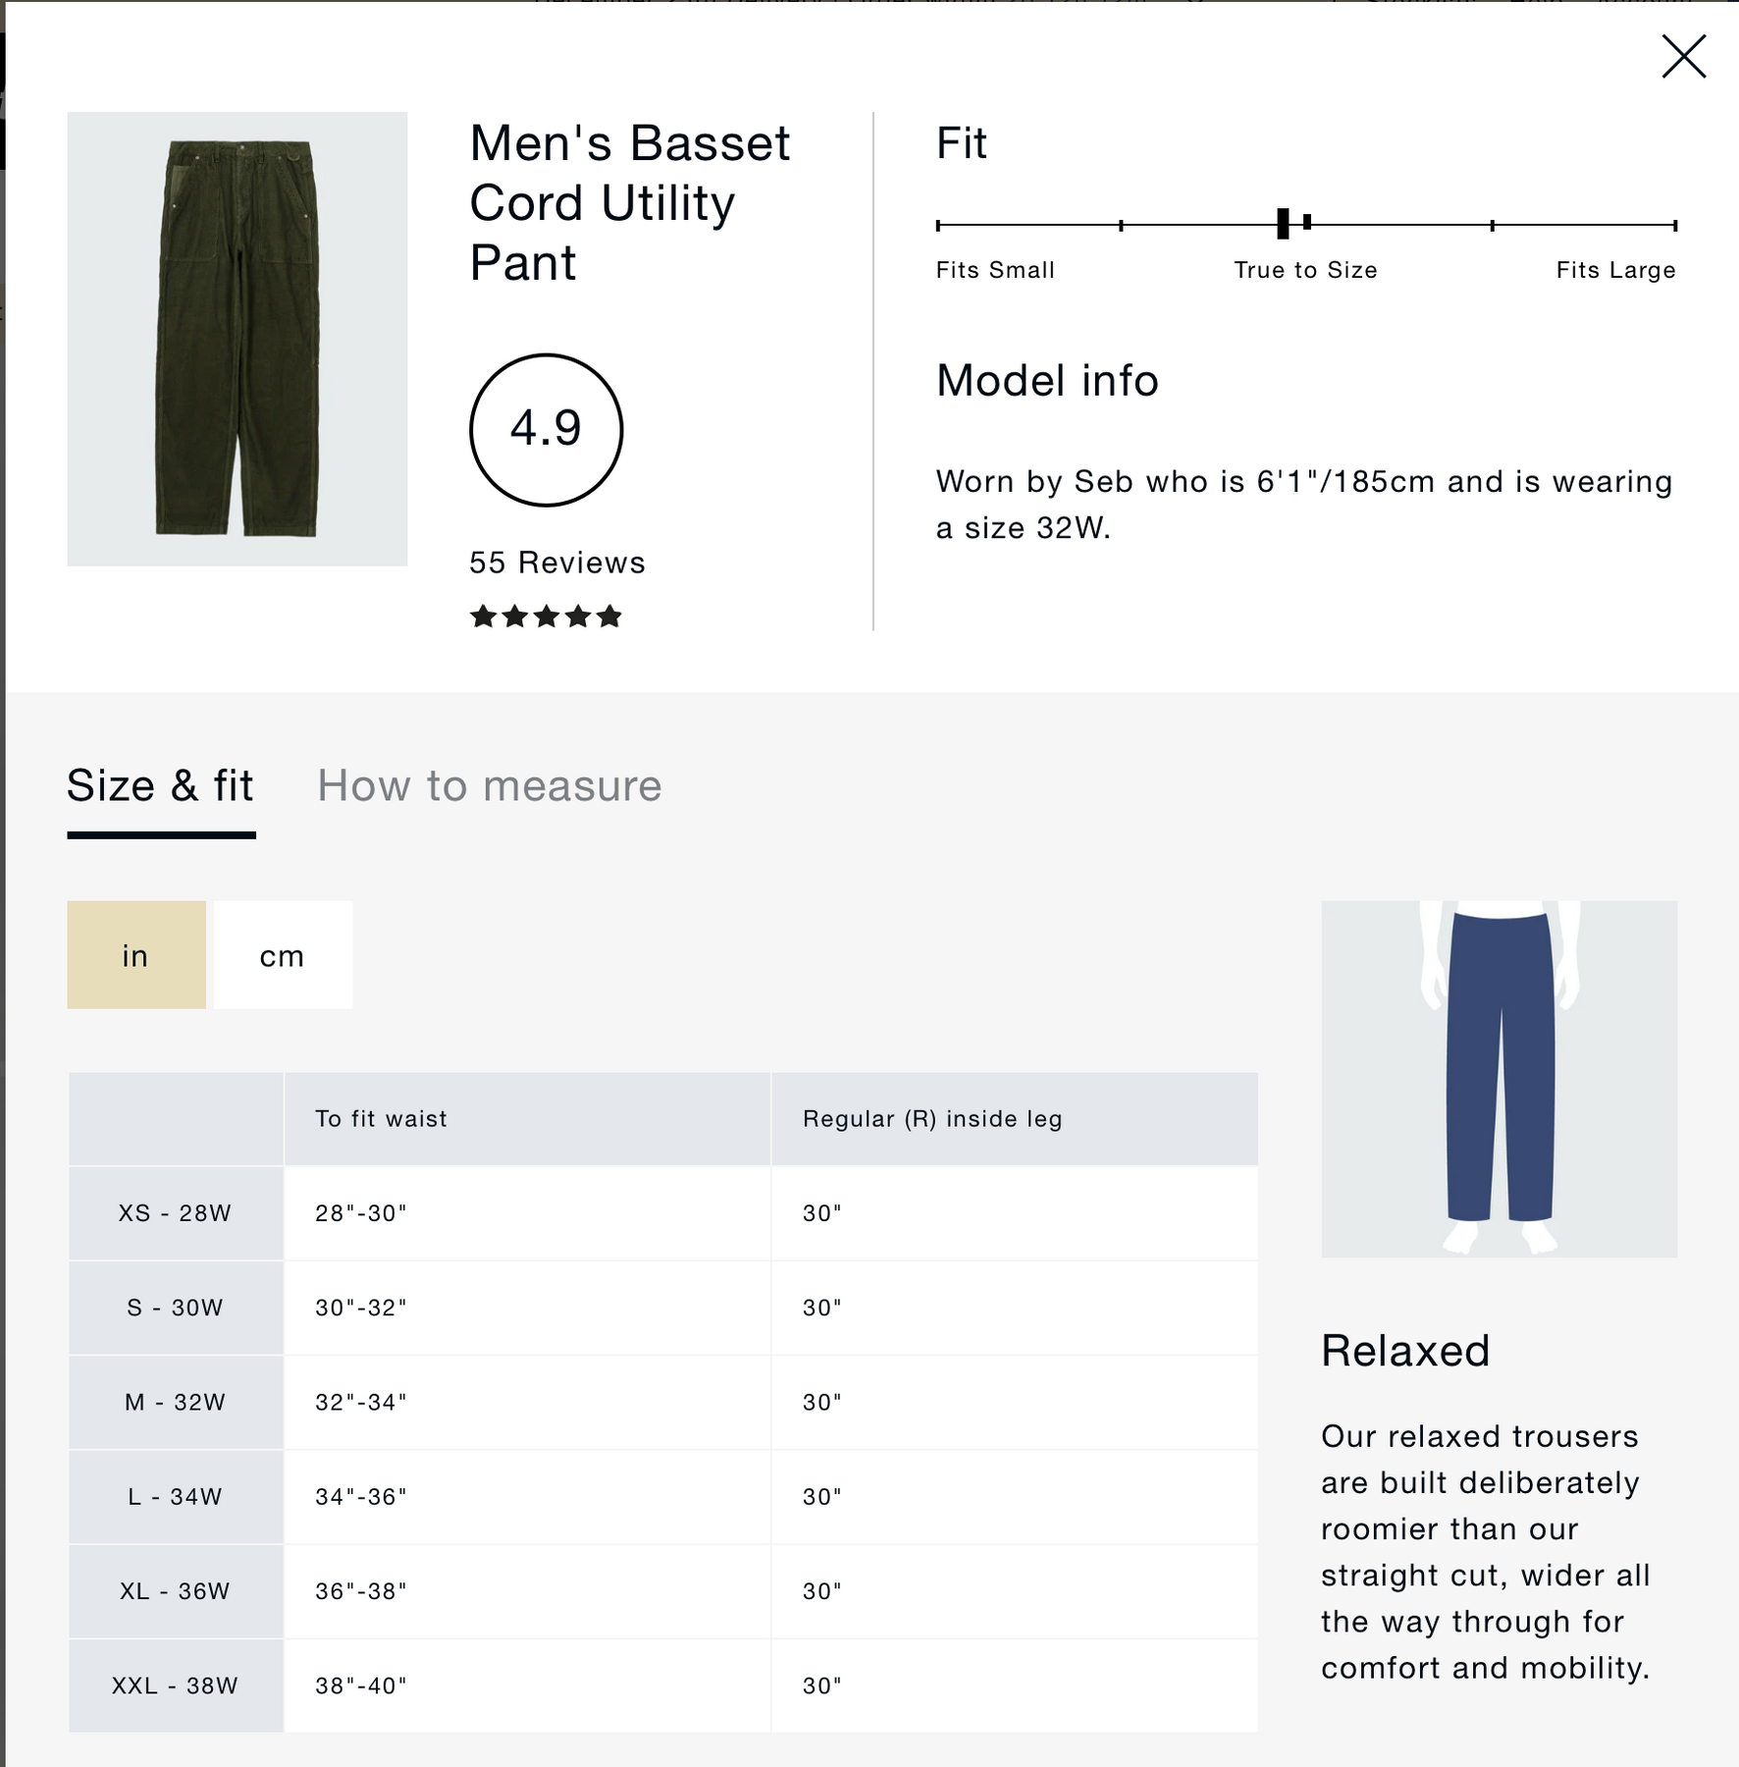Select the XL - 36W size row

click(176, 1591)
